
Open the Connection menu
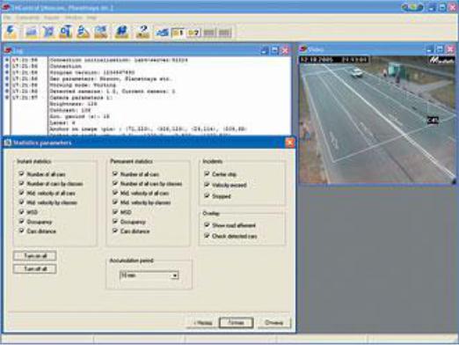pos(27,18)
